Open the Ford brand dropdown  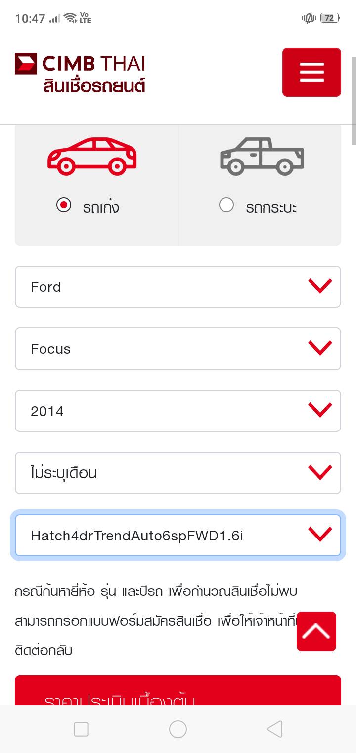178,287
